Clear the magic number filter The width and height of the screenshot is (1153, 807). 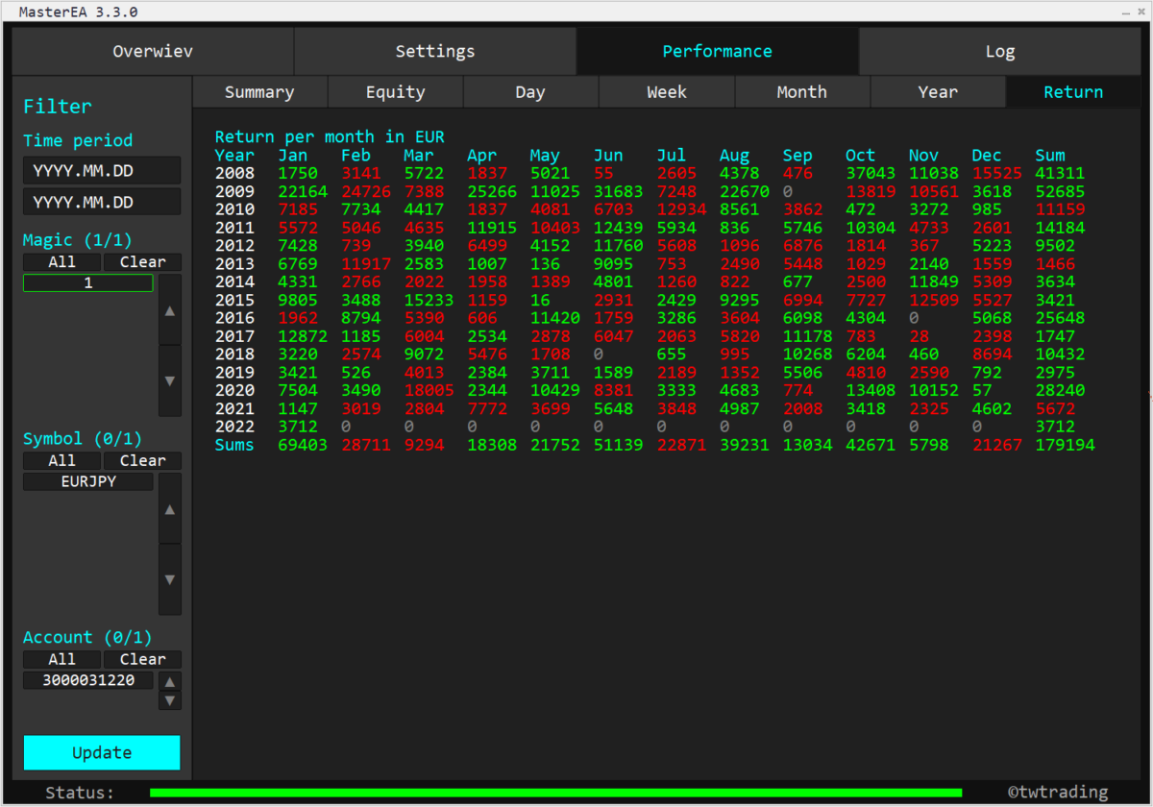tap(142, 261)
